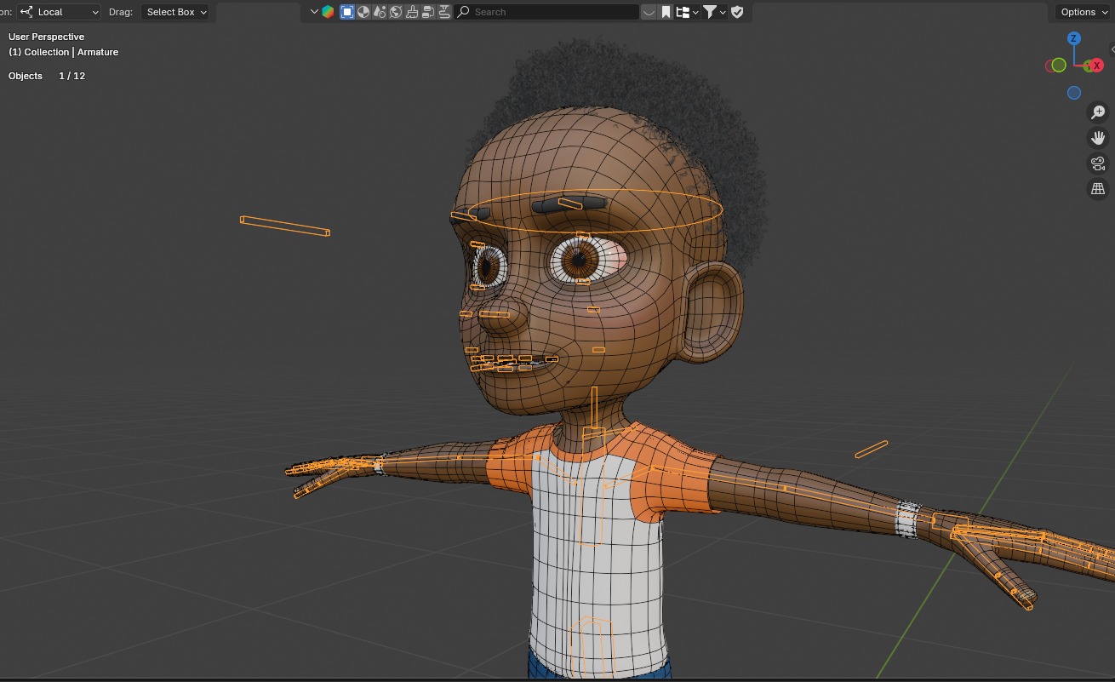
Task: Toggle perspective/orthographic grid icon
Action: [x=1098, y=189]
